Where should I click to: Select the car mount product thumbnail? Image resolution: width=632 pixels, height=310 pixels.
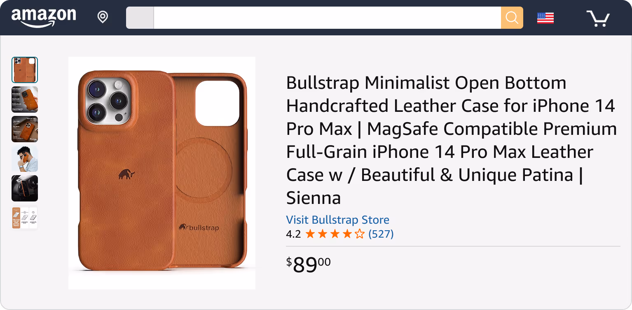25,188
